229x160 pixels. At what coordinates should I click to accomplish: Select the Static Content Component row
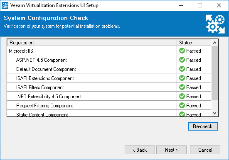tap(109, 113)
